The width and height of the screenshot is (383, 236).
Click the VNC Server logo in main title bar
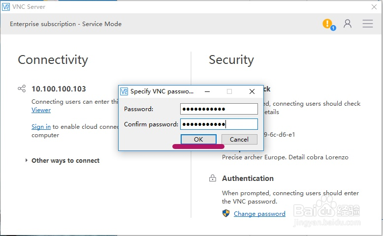[6, 7]
